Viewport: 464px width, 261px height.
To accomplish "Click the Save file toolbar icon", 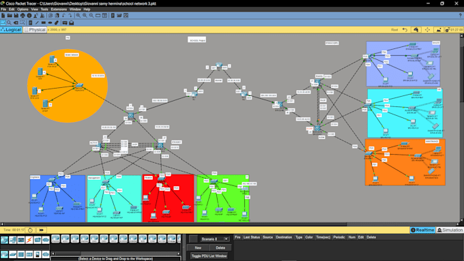I will tap(16, 16).
